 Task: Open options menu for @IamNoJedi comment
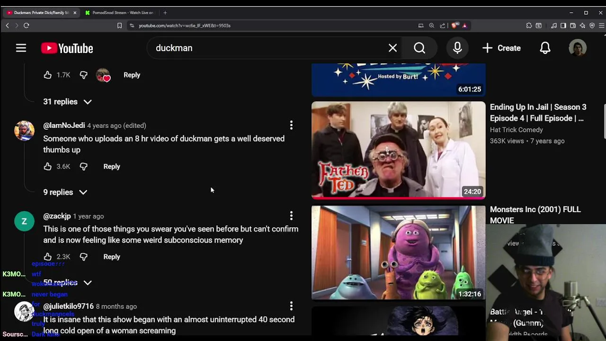[x=291, y=125]
